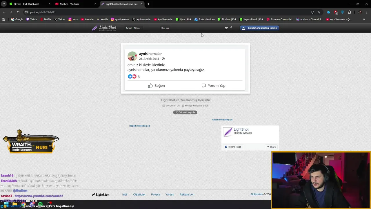Open the AyniSinemalar YouTube bookmark
This screenshot has height=209, width=371.
coord(163,19)
